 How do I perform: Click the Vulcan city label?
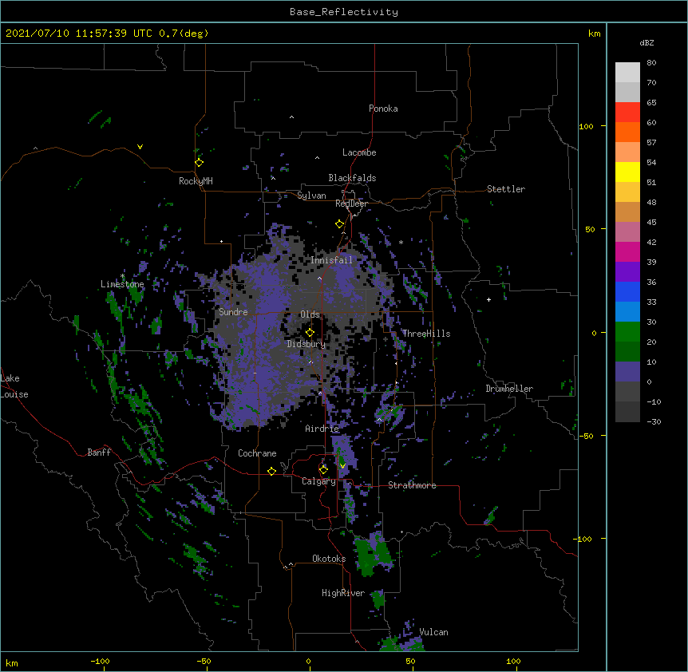click(x=433, y=632)
